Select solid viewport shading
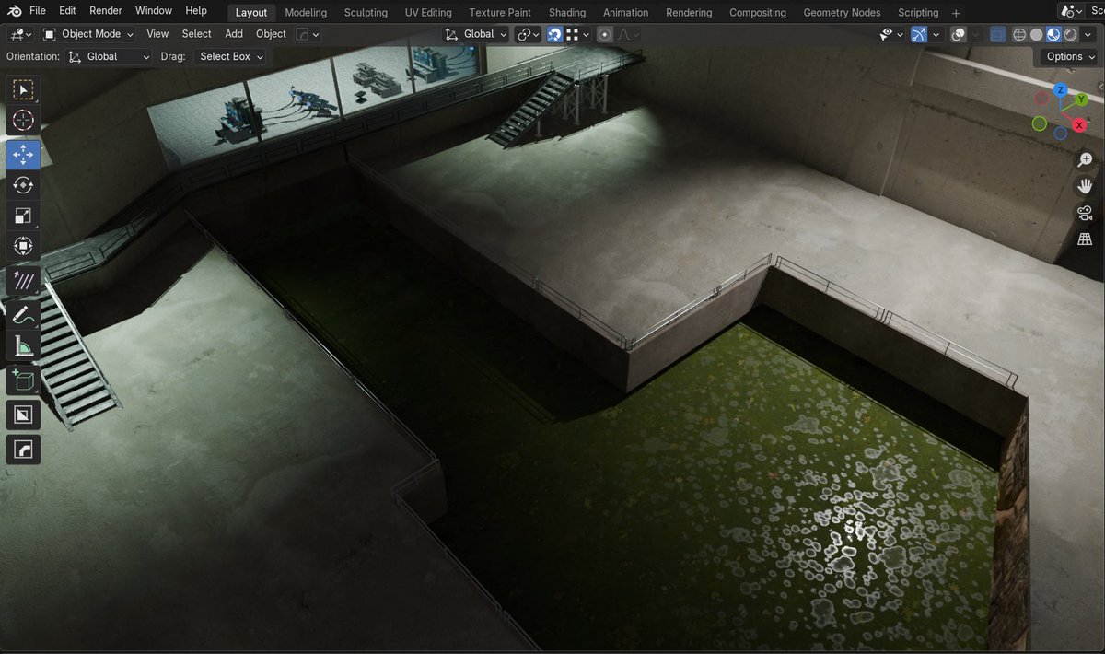This screenshot has width=1105, height=654. coord(1036,34)
